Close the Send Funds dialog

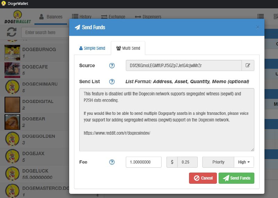pyautogui.click(x=257, y=27)
